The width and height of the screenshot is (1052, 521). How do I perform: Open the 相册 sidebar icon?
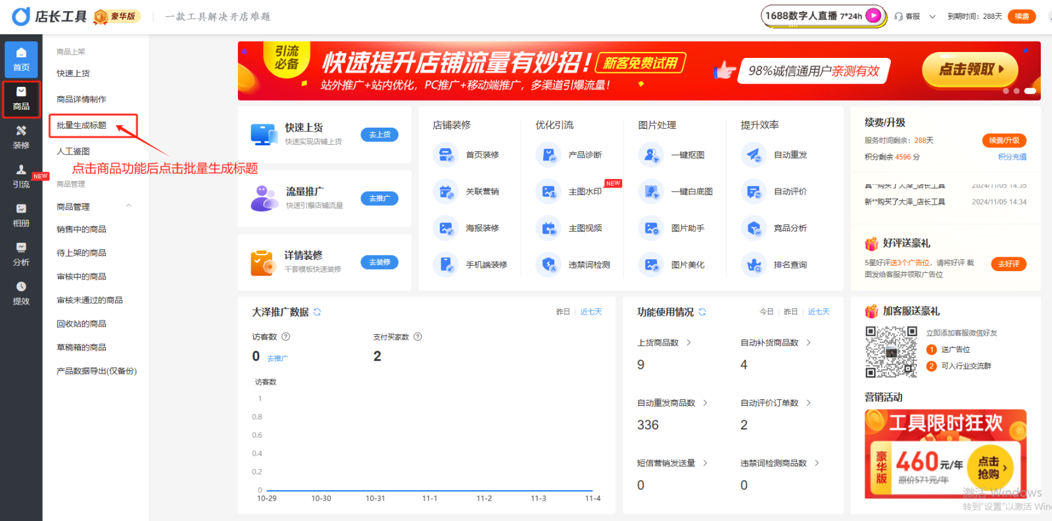pos(21,215)
